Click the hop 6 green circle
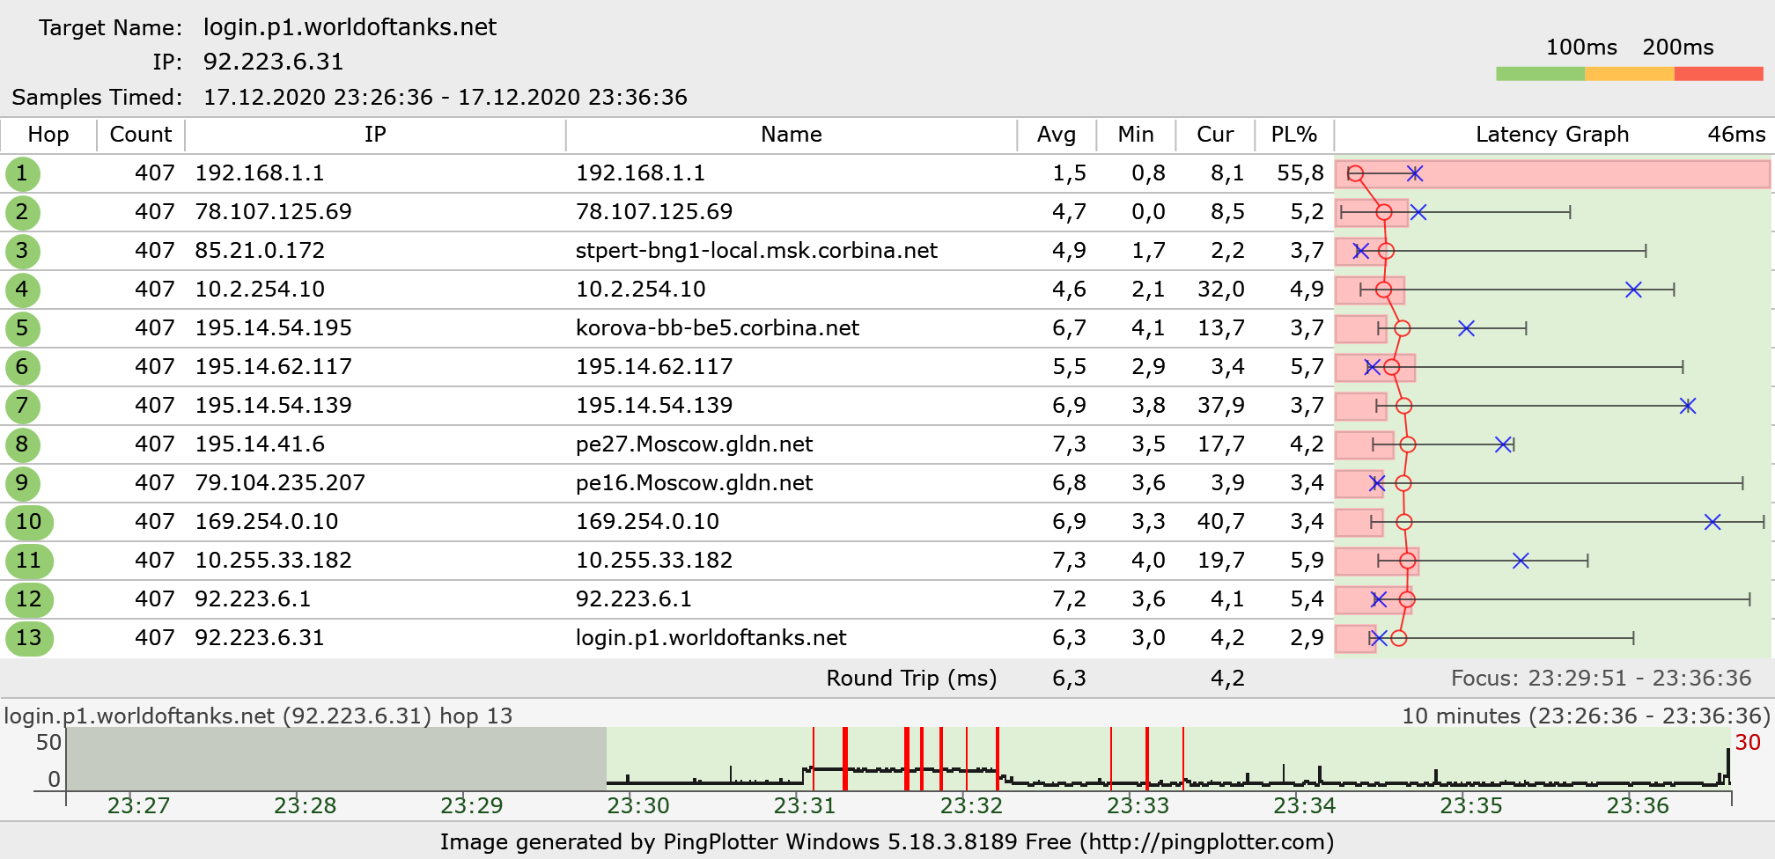This screenshot has height=859, width=1775. [x=22, y=367]
